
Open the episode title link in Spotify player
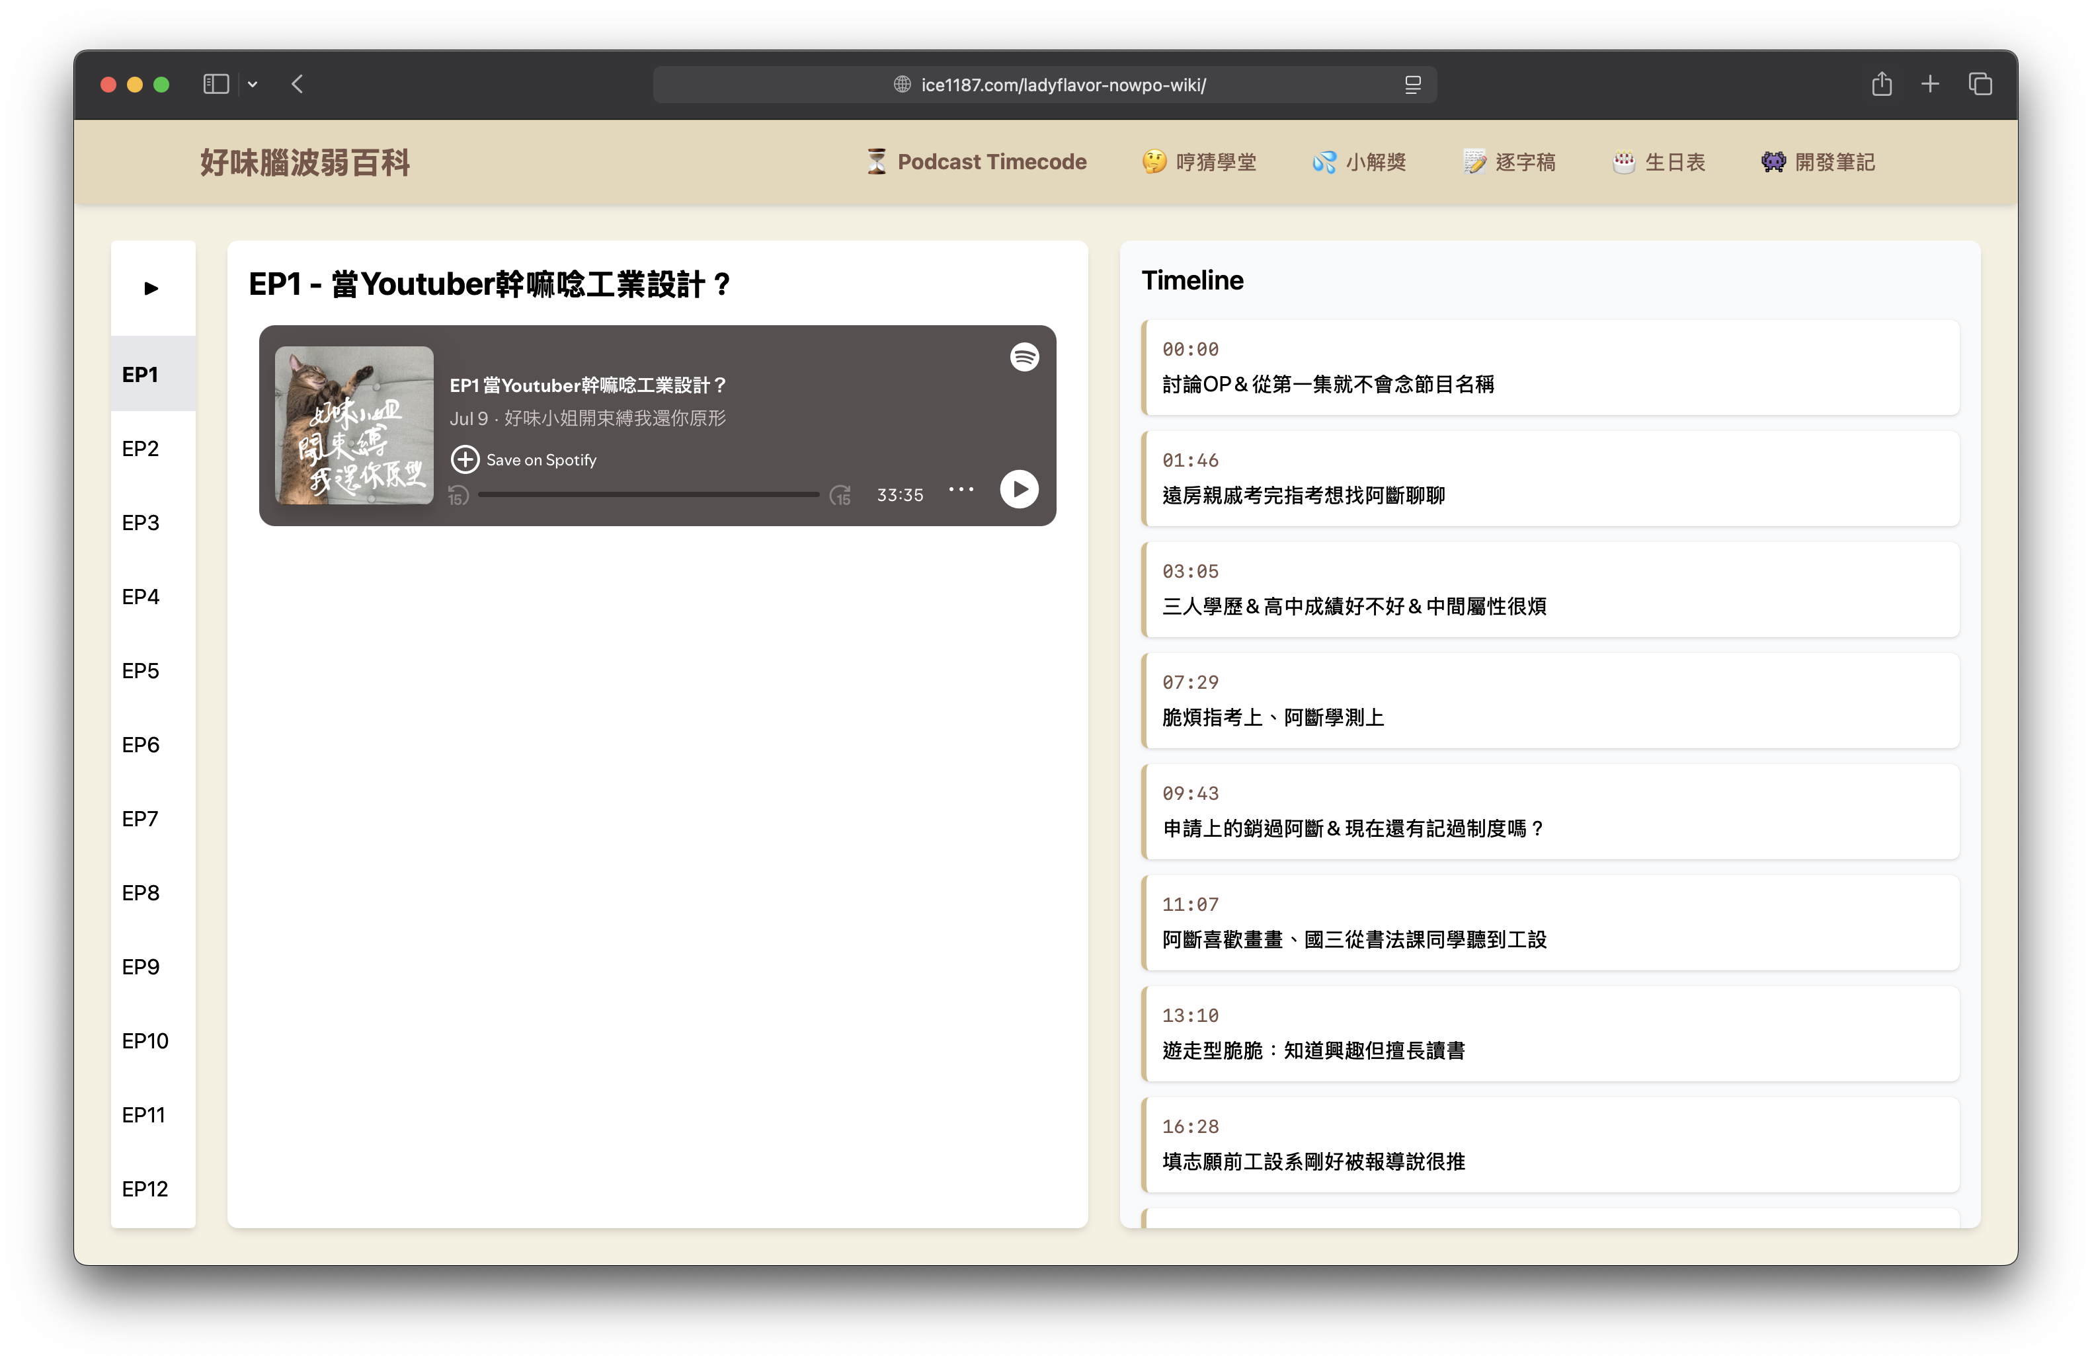[x=588, y=385]
